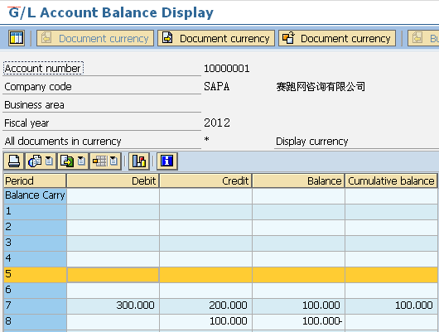Click the blue information icon
The height and width of the screenshot is (332, 439).
coord(167,161)
